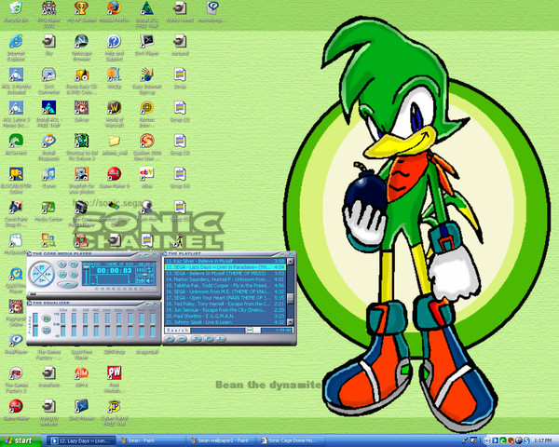Select track 14 Marlon Saunders Unknown from
559x447 pixels.
(x=225, y=279)
